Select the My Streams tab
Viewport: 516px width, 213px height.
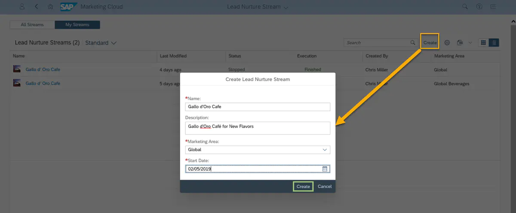tap(77, 25)
